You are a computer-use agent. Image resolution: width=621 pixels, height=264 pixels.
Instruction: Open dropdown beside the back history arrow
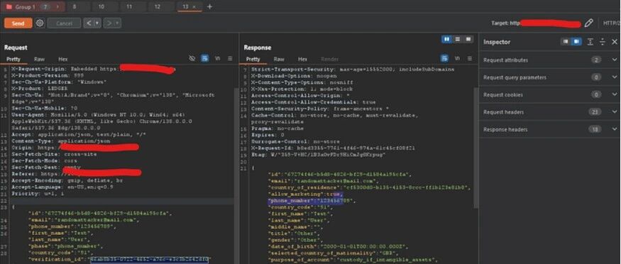(97, 23)
